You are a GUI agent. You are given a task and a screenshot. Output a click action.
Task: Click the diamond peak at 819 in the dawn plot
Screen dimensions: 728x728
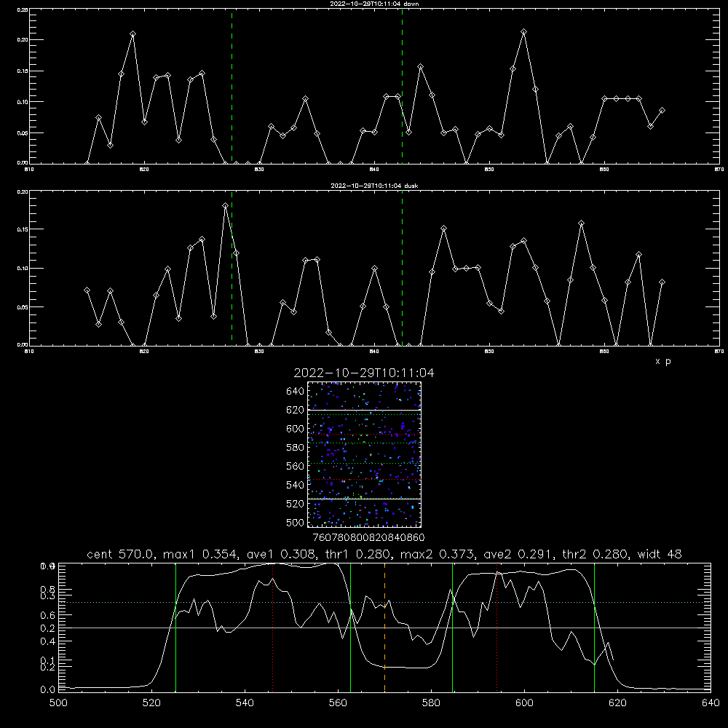pos(132,34)
